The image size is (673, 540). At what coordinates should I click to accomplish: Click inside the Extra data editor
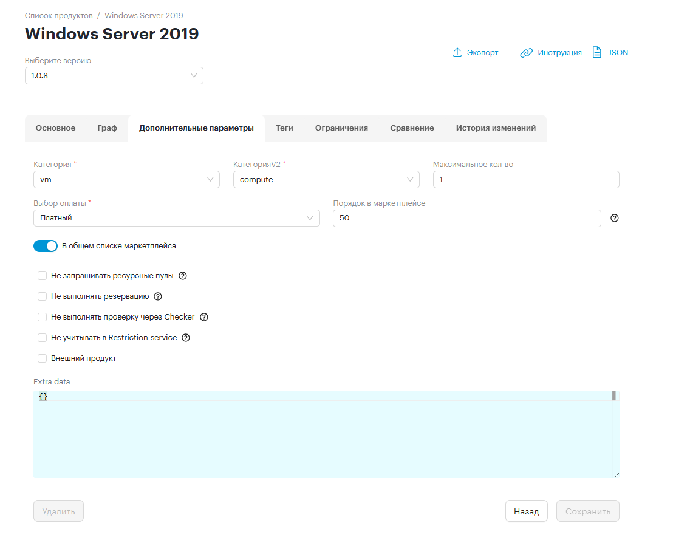coord(323,434)
